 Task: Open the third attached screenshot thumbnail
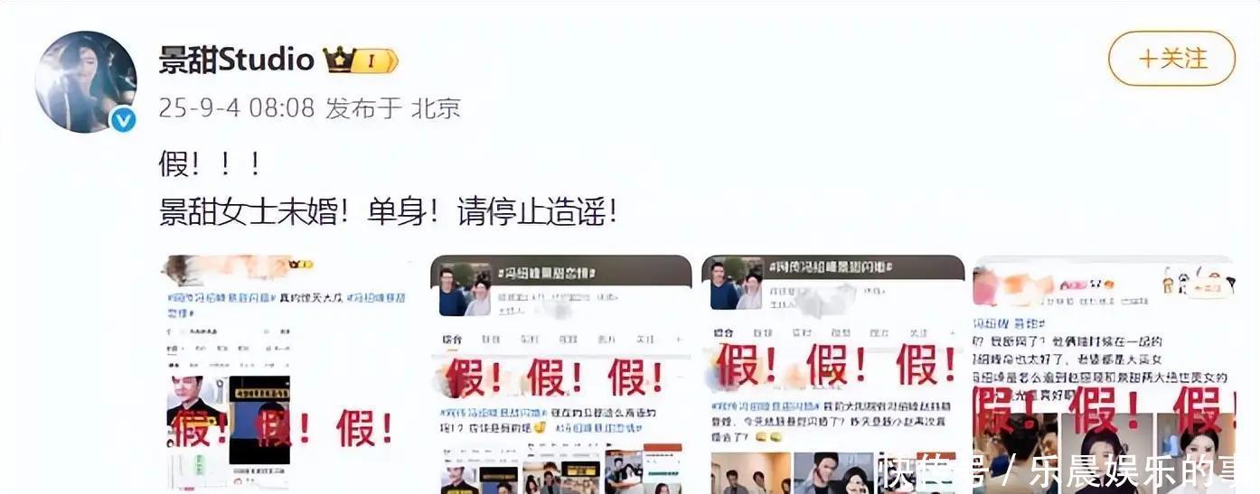pyautogui.click(x=832, y=374)
